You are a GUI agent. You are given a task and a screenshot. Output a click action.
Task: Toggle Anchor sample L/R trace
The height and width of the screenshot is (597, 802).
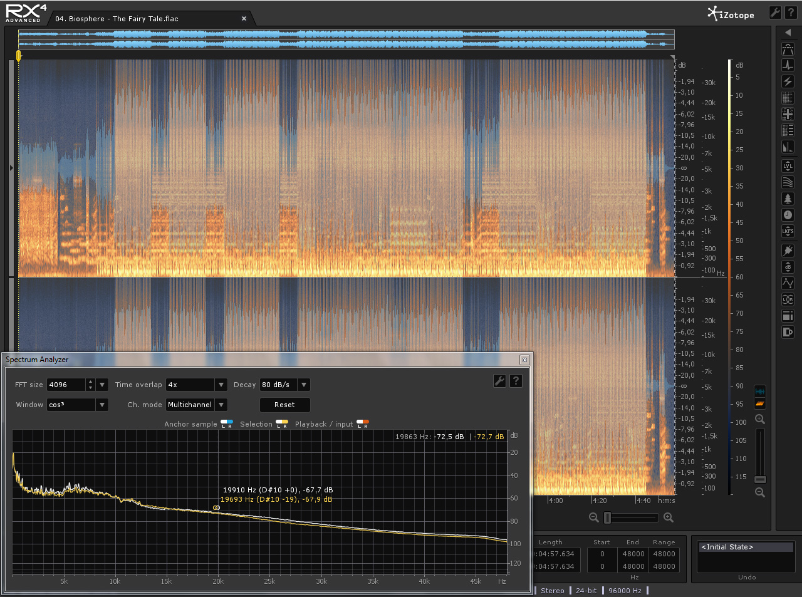[x=227, y=423]
